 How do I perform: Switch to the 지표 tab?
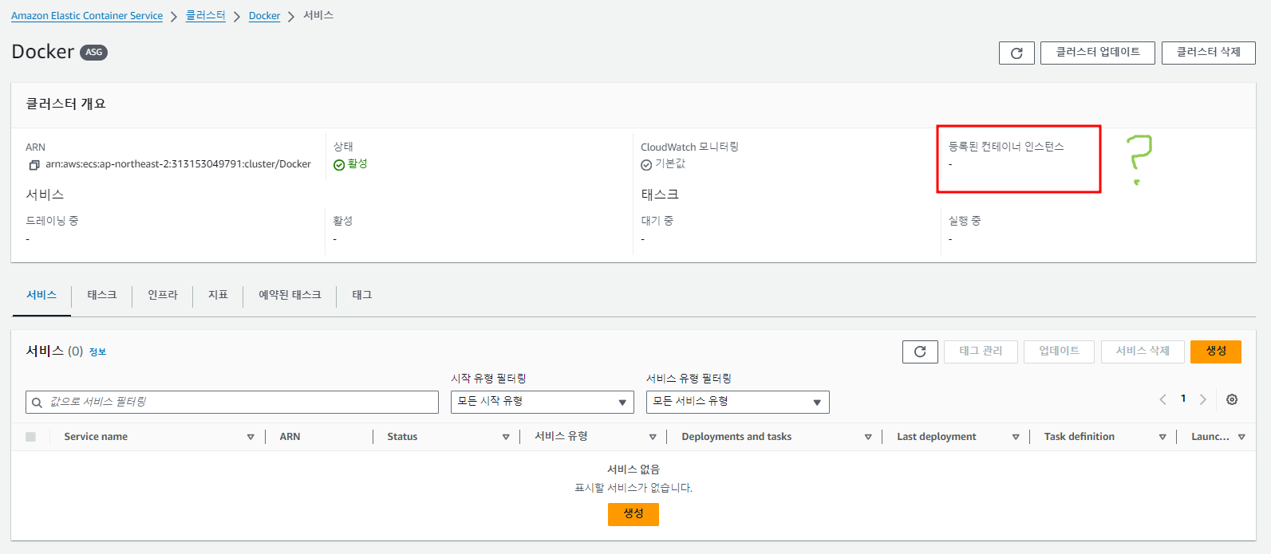(x=218, y=295)
